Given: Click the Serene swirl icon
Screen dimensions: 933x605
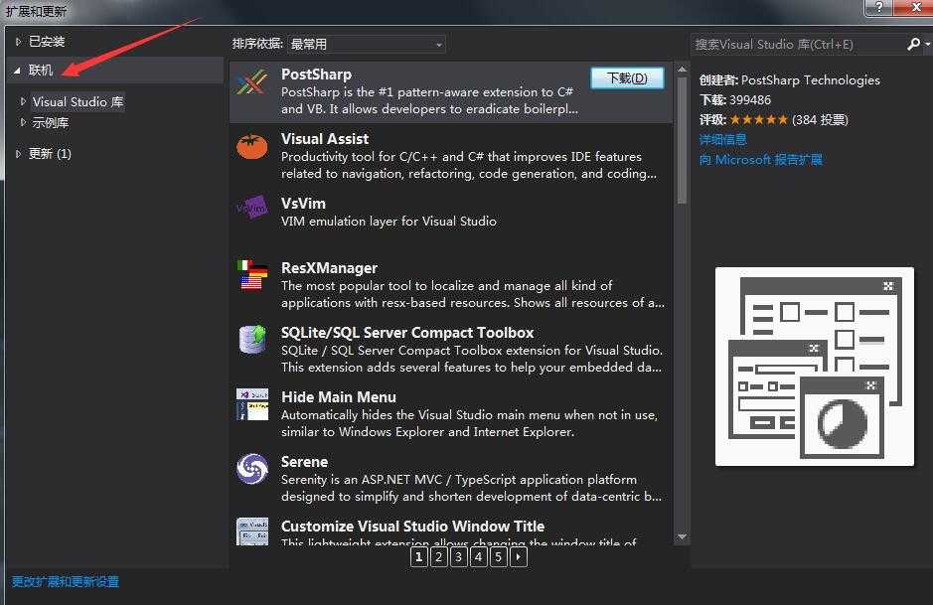Looking at the screenshot, I should pos(252,469).
